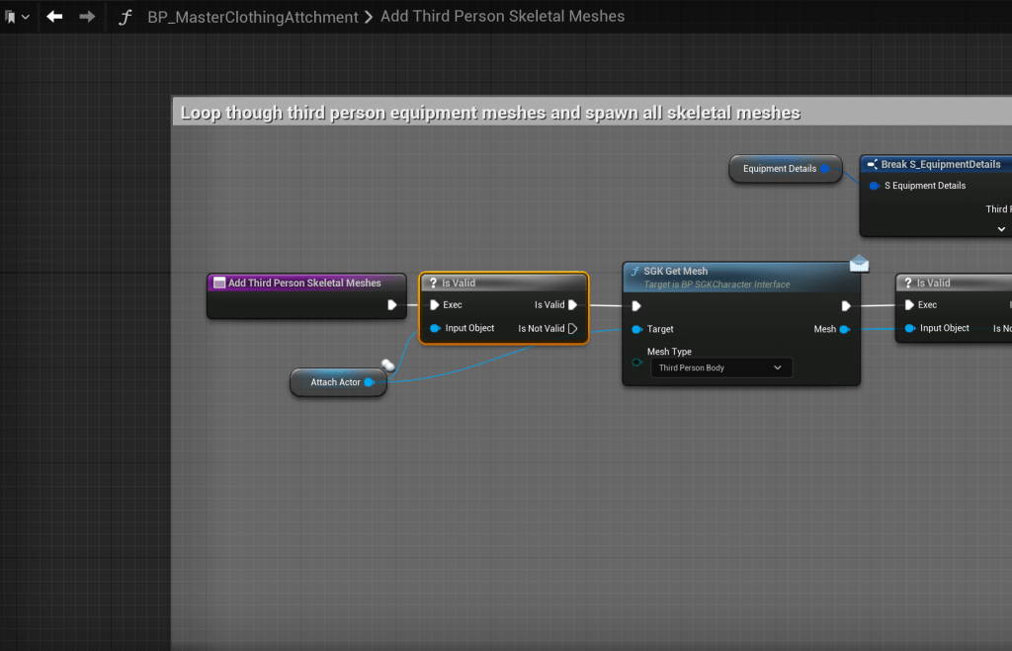The height and width of the screenshot is (651, 1012).
Task: Click the question mark icon on the highlighted Is Valid node
Action: (433, 283)
